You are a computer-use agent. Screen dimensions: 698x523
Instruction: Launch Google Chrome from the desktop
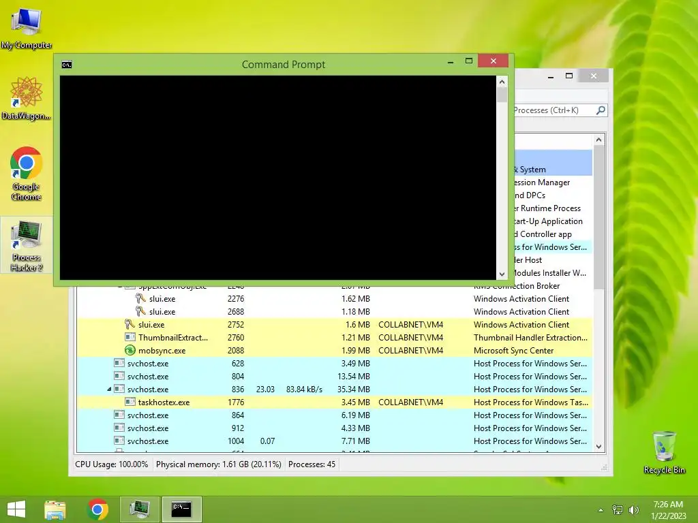tap(27, 174)
